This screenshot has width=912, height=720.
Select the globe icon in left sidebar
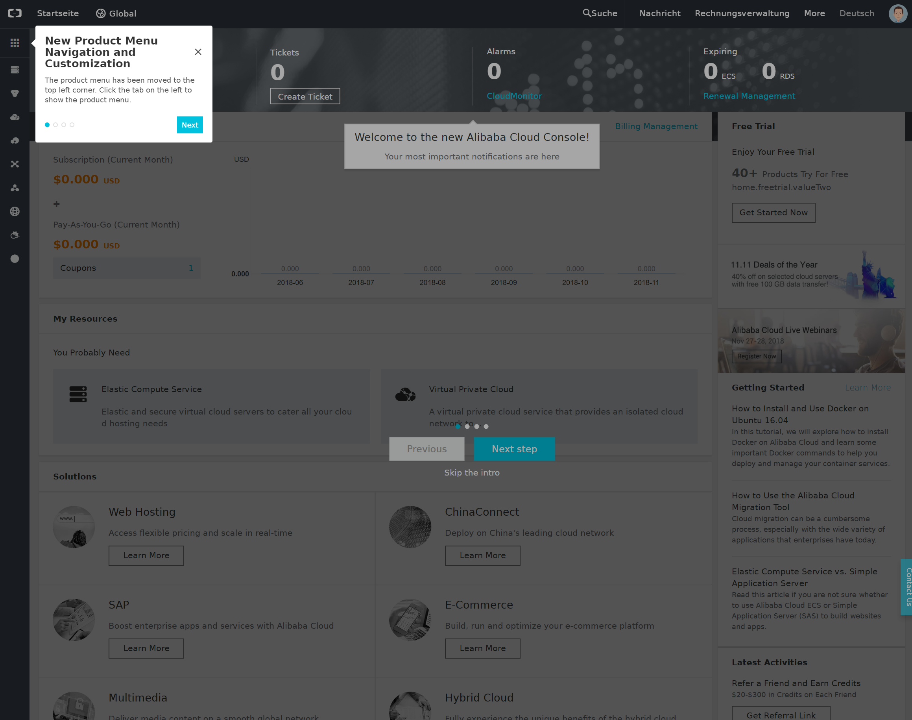click(15, 211)
